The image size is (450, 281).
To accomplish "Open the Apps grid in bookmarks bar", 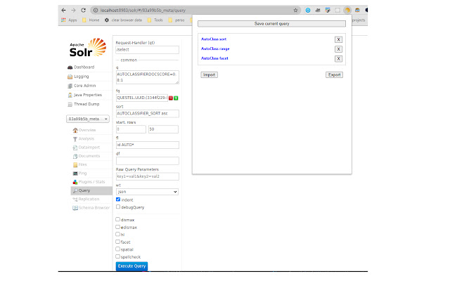I will coord(69,20).
